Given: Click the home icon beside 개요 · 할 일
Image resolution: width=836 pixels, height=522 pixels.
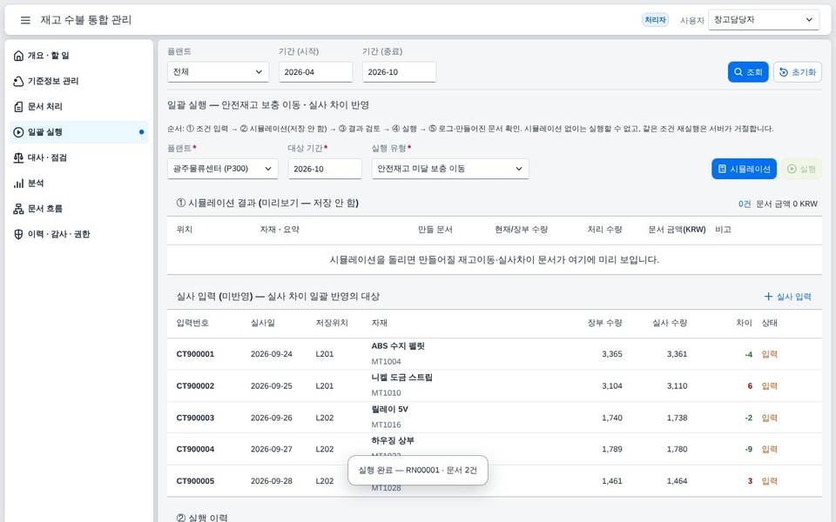Looking at the screenshot, I should click(x=18, y=56).
